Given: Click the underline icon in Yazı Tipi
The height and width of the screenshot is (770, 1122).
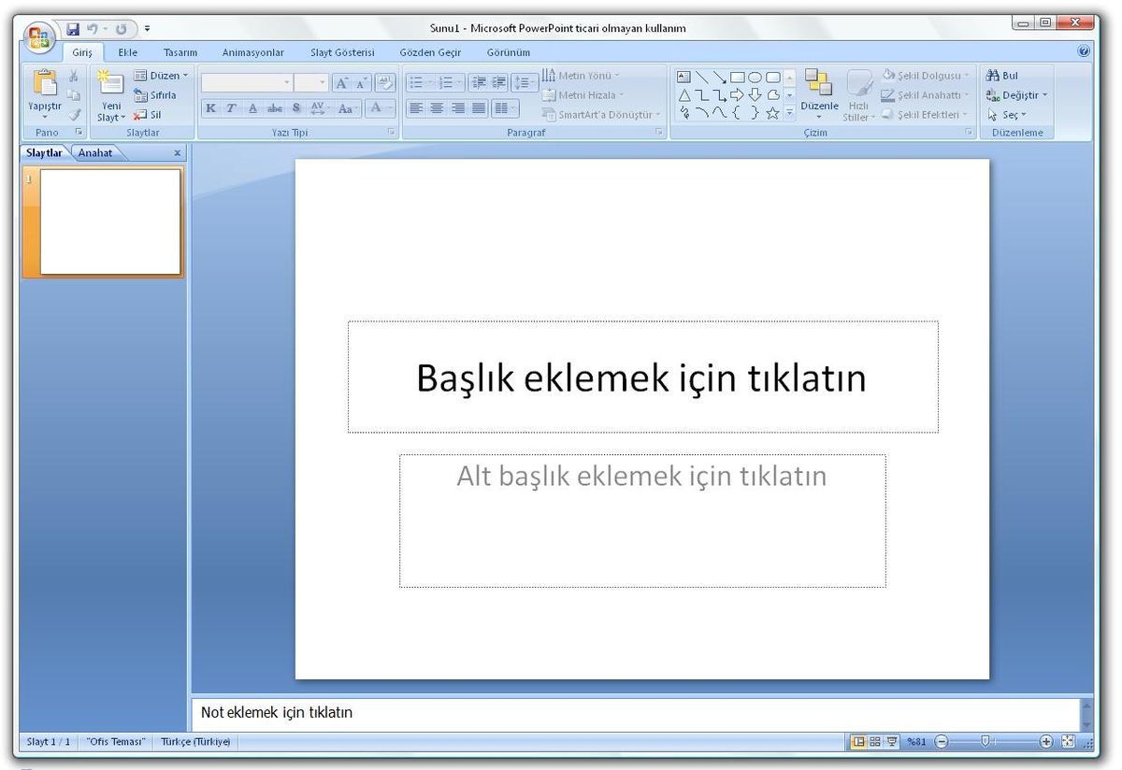Looking at the screenshot, I should pos(252,107).
